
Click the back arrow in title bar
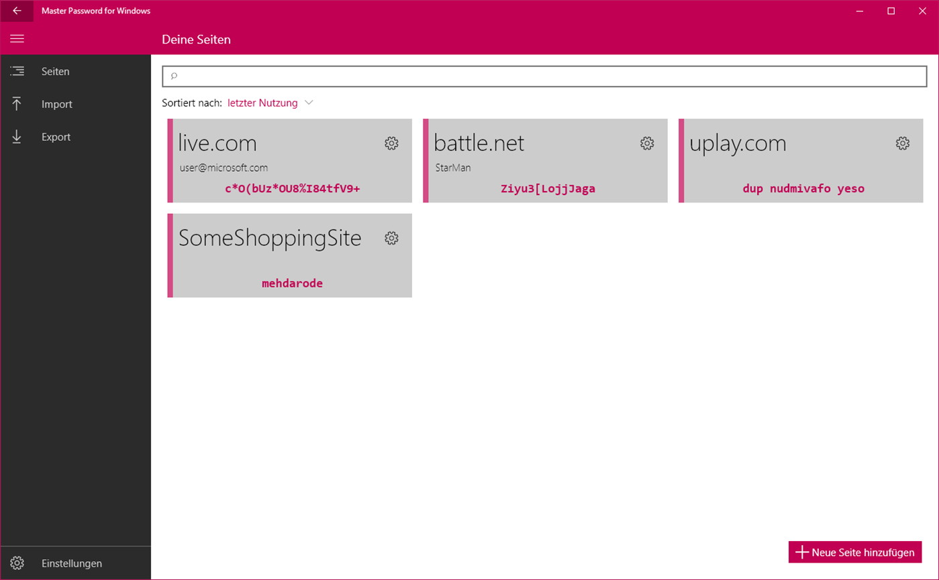point(17,11)
